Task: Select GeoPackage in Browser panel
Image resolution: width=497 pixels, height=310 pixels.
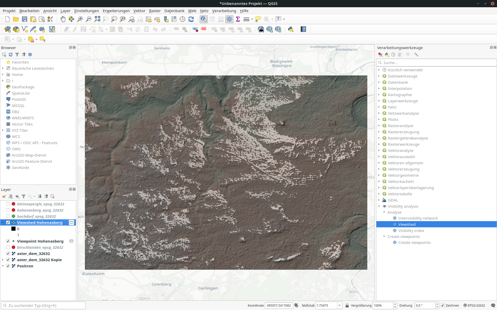Action: click(x=23, y=87)
